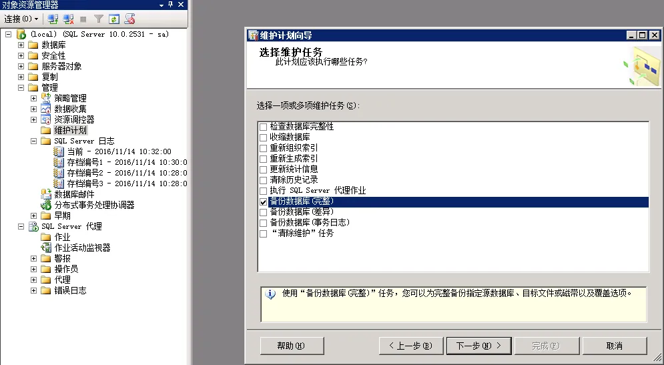664x365 pixels.
Task: Check the 清除历史记录 checkbox
Action: [264, 180]
